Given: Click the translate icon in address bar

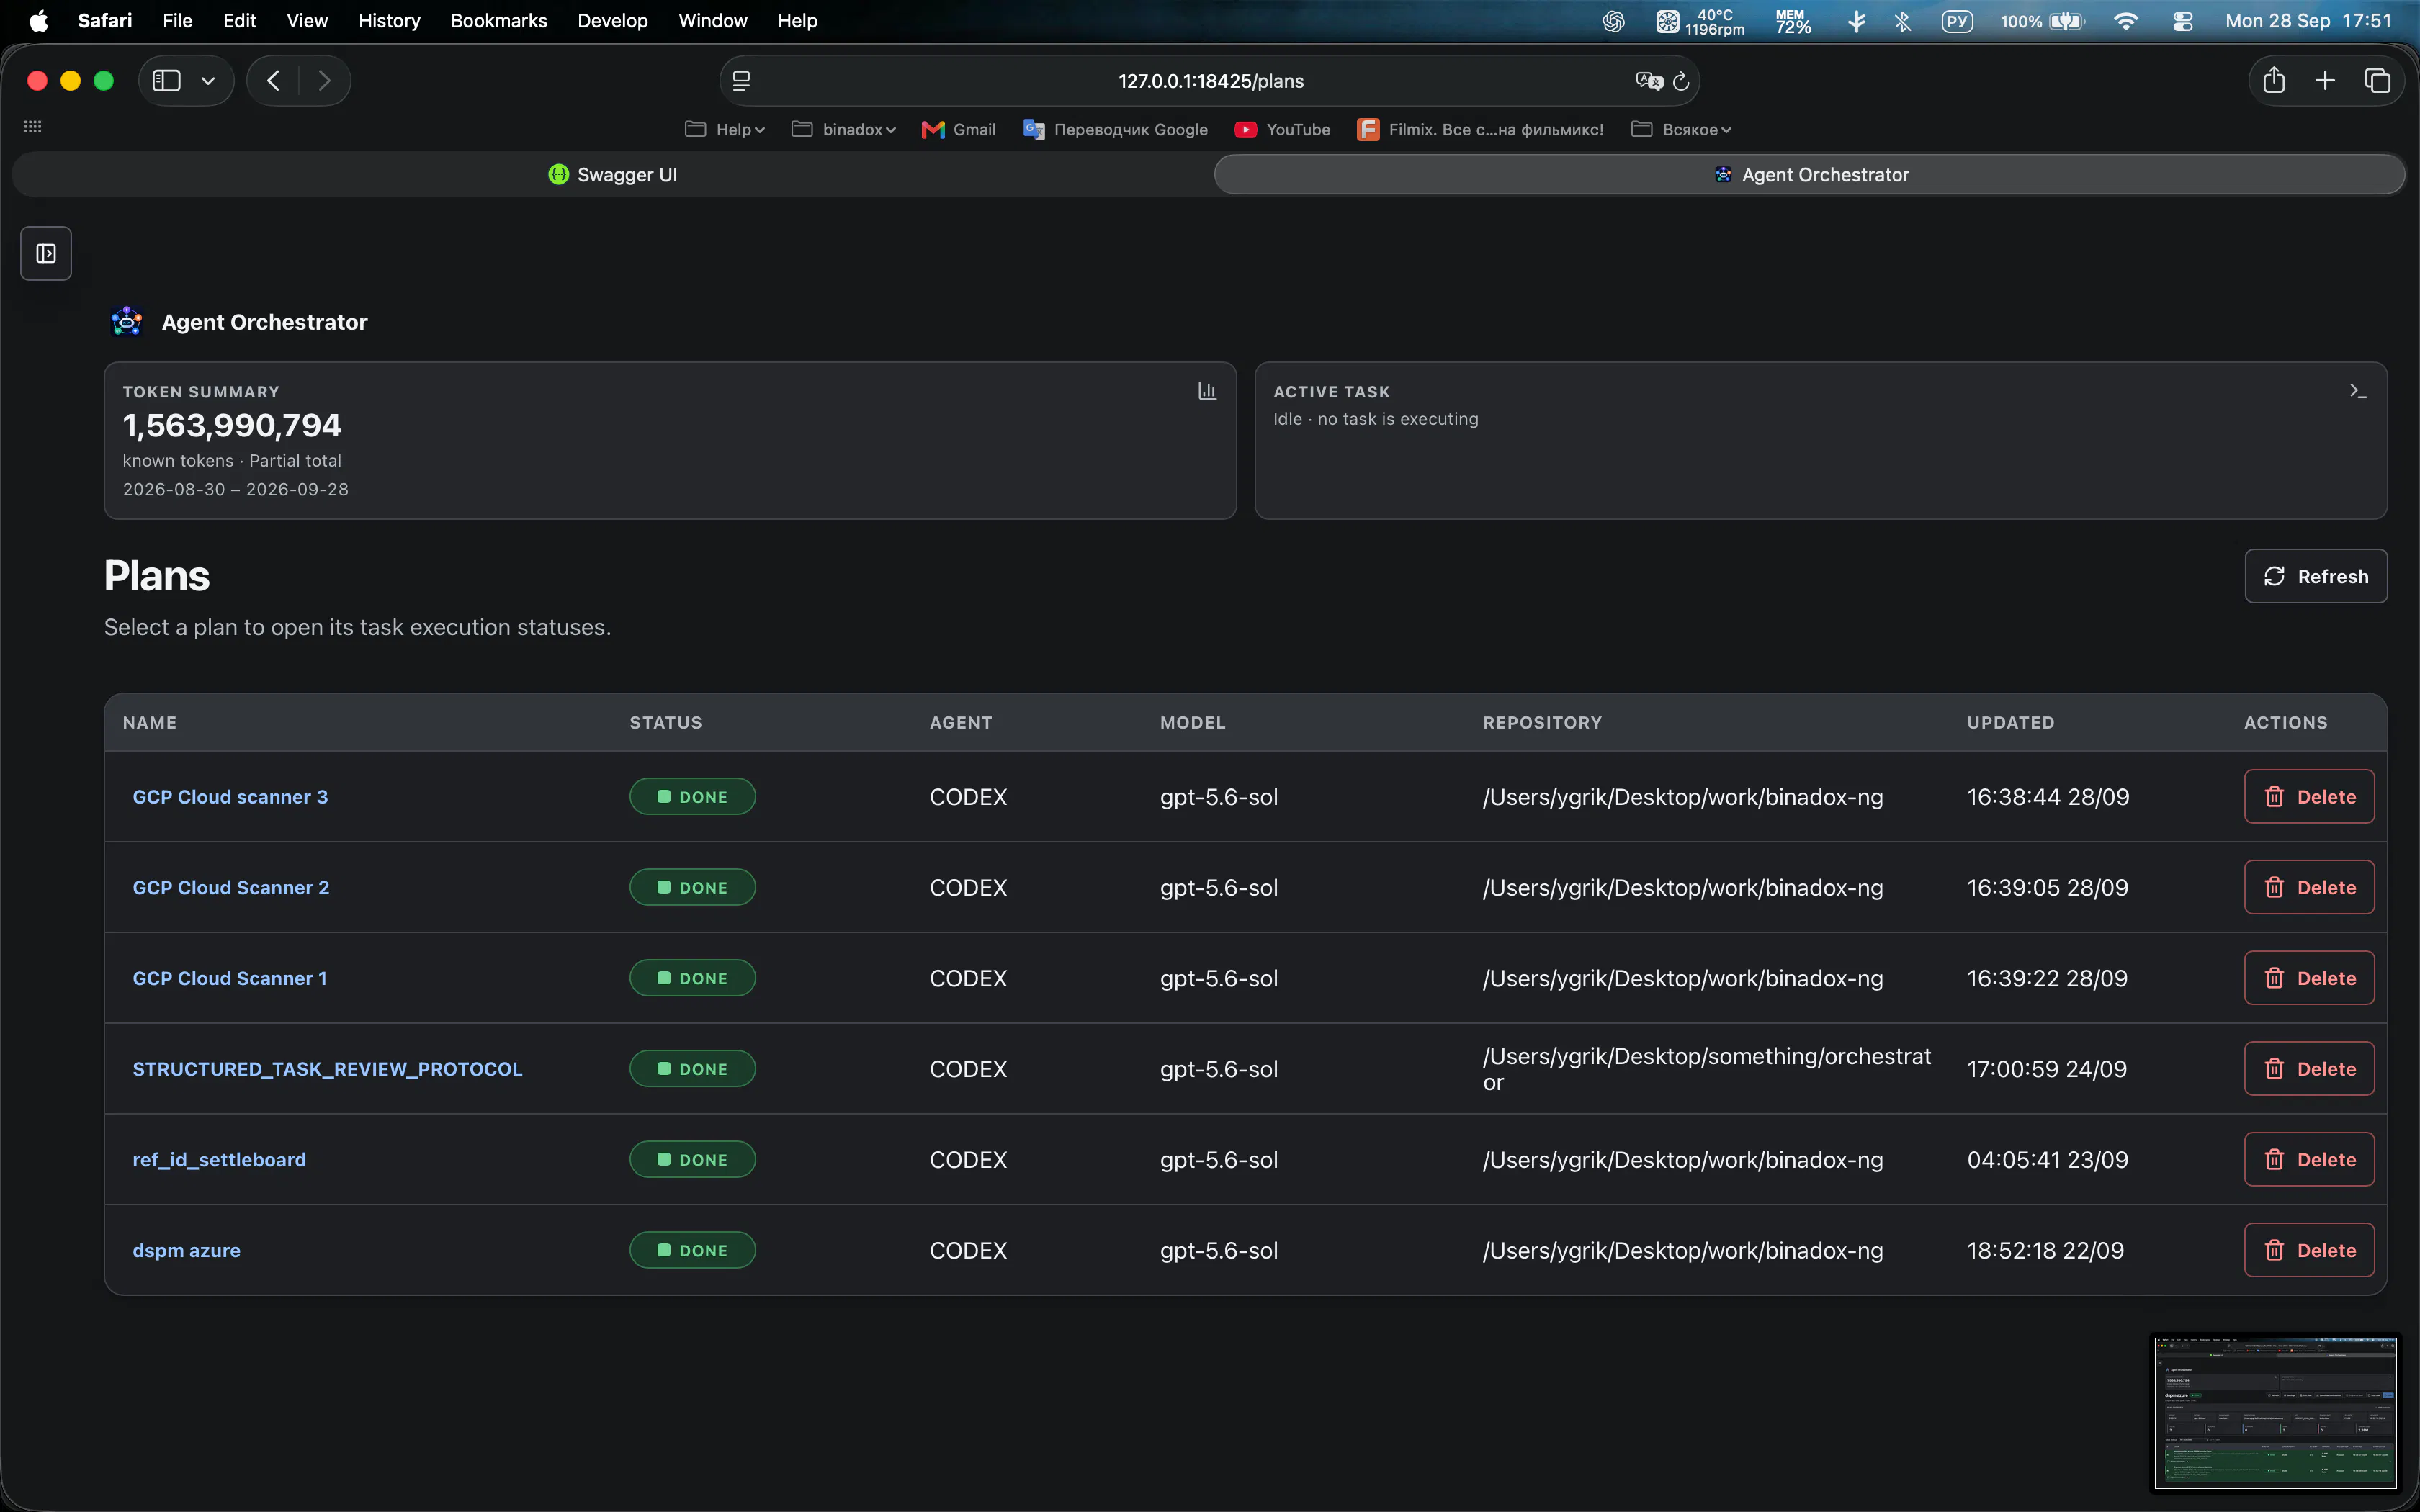Looking at the screenshot, I should 1649,81.
